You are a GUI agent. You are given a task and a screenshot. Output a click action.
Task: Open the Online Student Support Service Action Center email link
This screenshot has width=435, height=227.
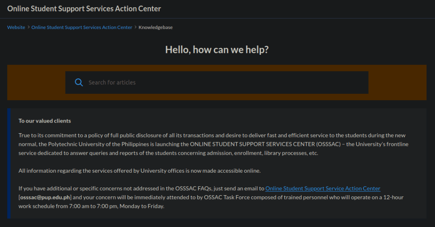coord(322,188)
